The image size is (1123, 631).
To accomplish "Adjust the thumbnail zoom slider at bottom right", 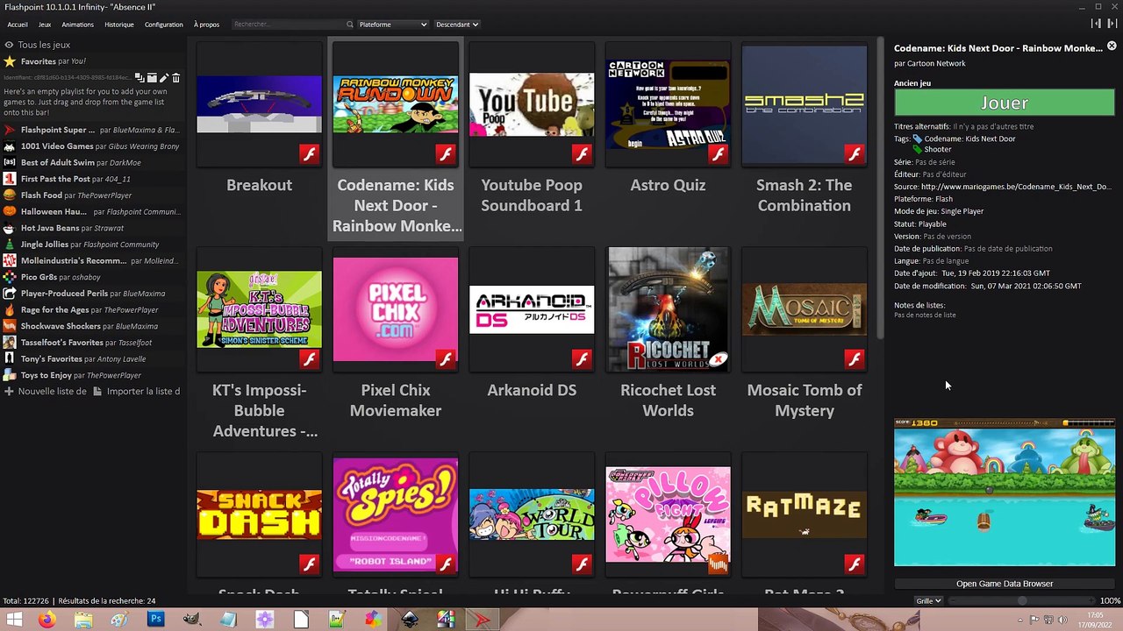I will (1021, 601).
